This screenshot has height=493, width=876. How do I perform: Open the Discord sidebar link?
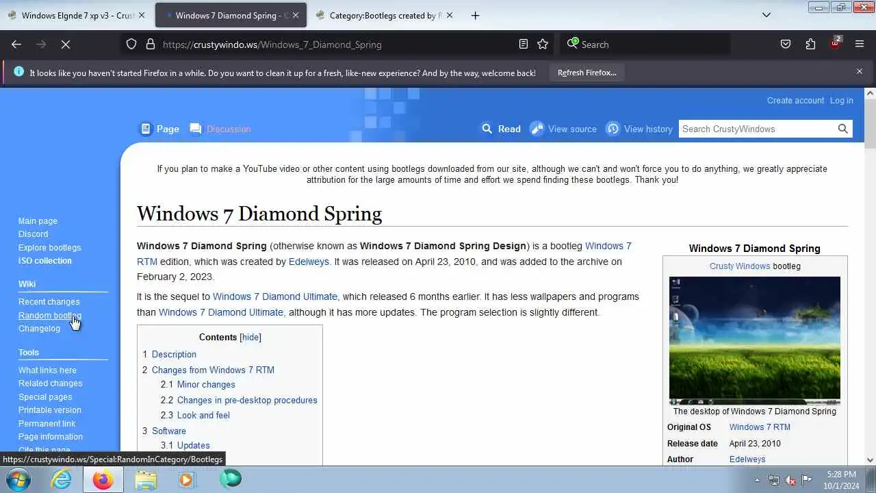(33, 234)
